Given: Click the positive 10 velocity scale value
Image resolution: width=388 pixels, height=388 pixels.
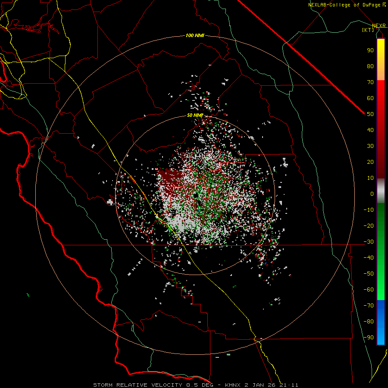Looking at the screenshot, I should pos(370,178).
